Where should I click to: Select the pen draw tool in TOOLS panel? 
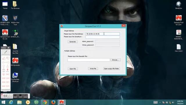(x=6, y=52)
